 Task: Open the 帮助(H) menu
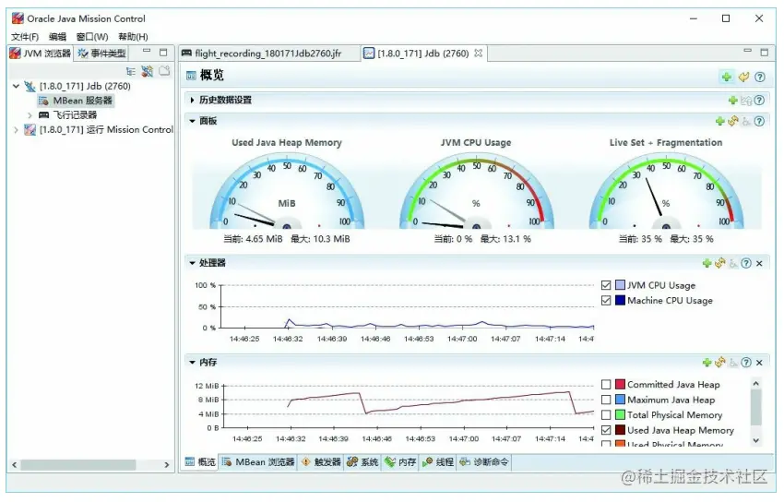pyautogui.click(x=133, y=37)
